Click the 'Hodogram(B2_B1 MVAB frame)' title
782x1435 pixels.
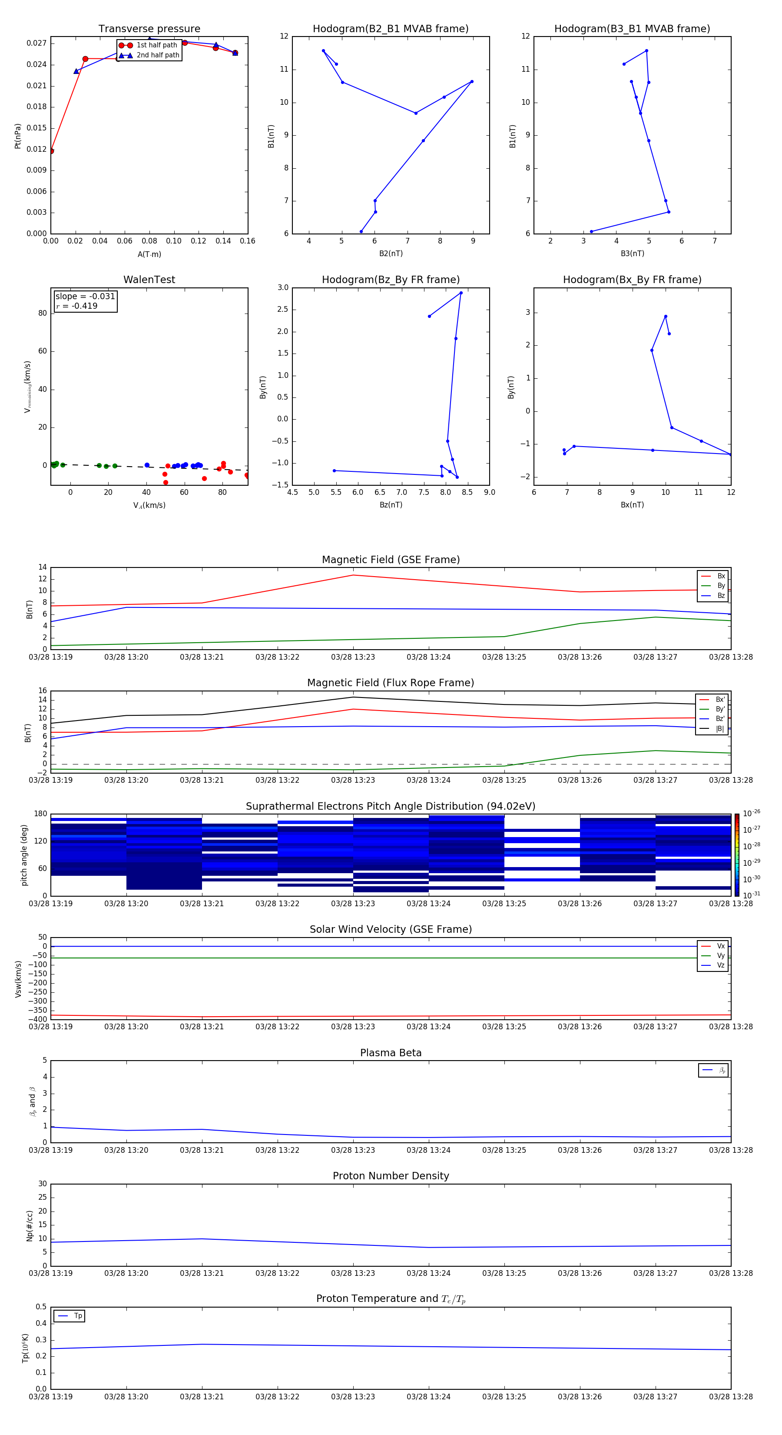tap(391, 29)
